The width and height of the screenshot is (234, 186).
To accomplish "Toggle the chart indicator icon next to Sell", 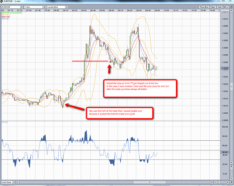I will [x=225, y=7].
